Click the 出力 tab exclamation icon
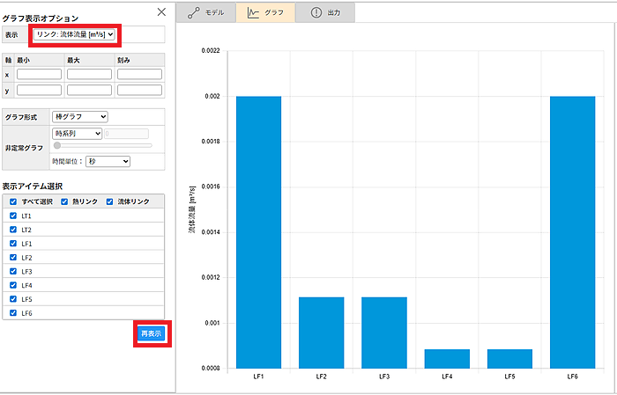 coord(316,12)
